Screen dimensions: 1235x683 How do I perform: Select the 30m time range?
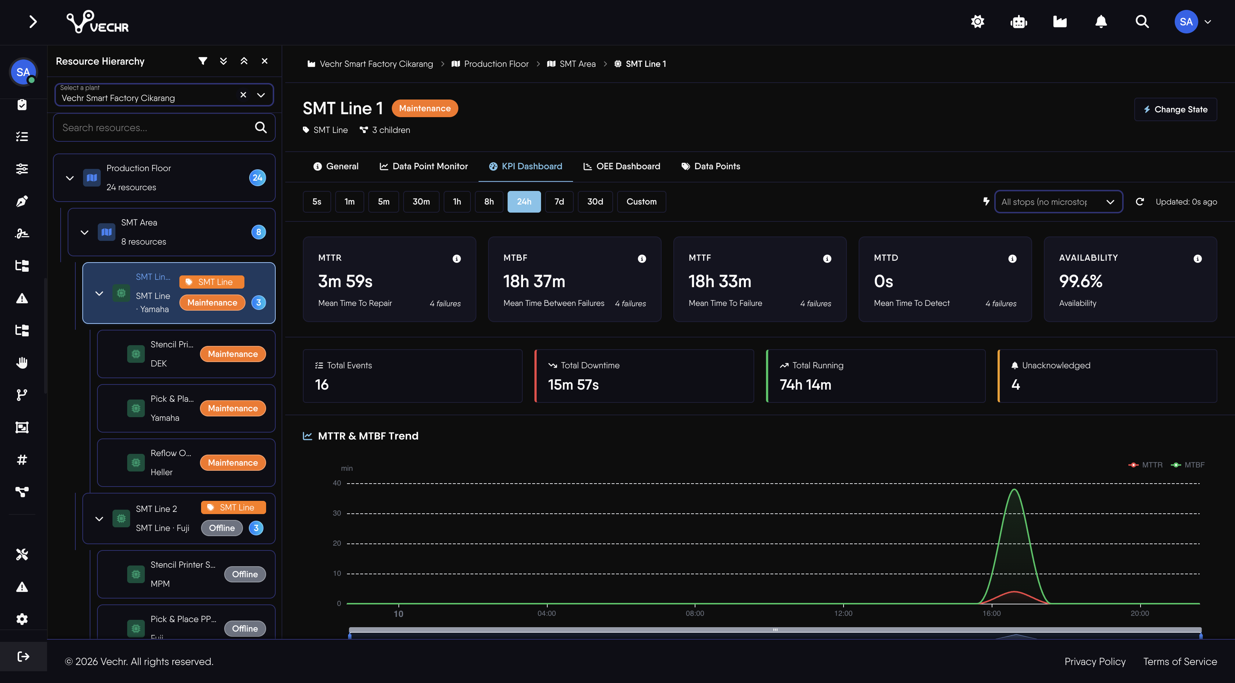click(421, 202)
